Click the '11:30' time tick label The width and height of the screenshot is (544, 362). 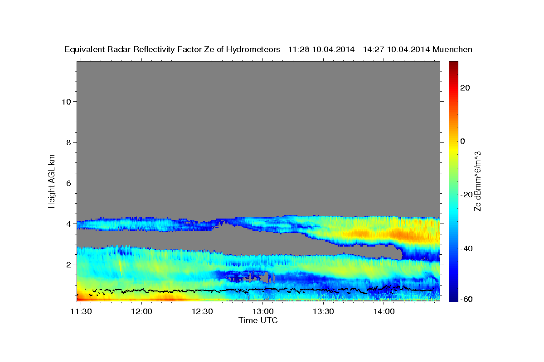(x=81, y=312)
